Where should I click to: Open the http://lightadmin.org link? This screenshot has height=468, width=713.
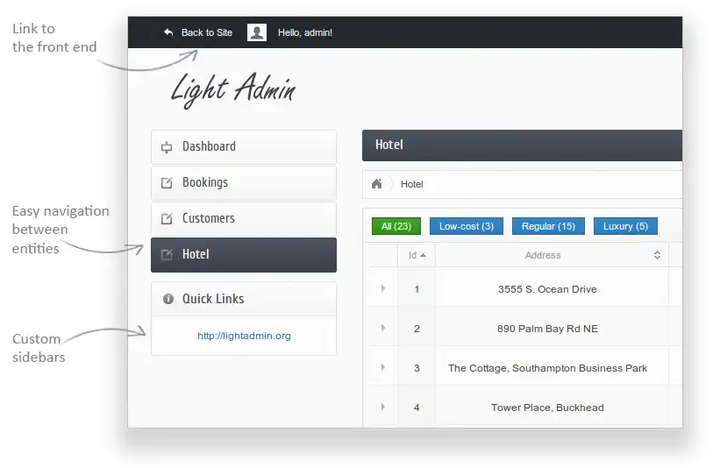click(x=244, y=336)
